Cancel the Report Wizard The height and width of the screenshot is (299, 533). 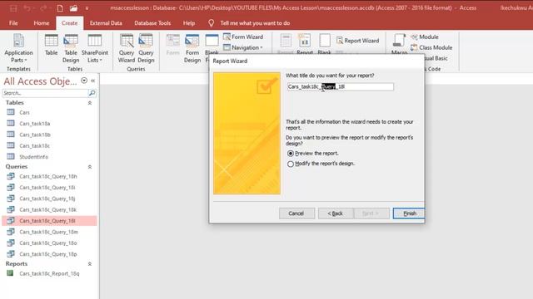point(296,213)
